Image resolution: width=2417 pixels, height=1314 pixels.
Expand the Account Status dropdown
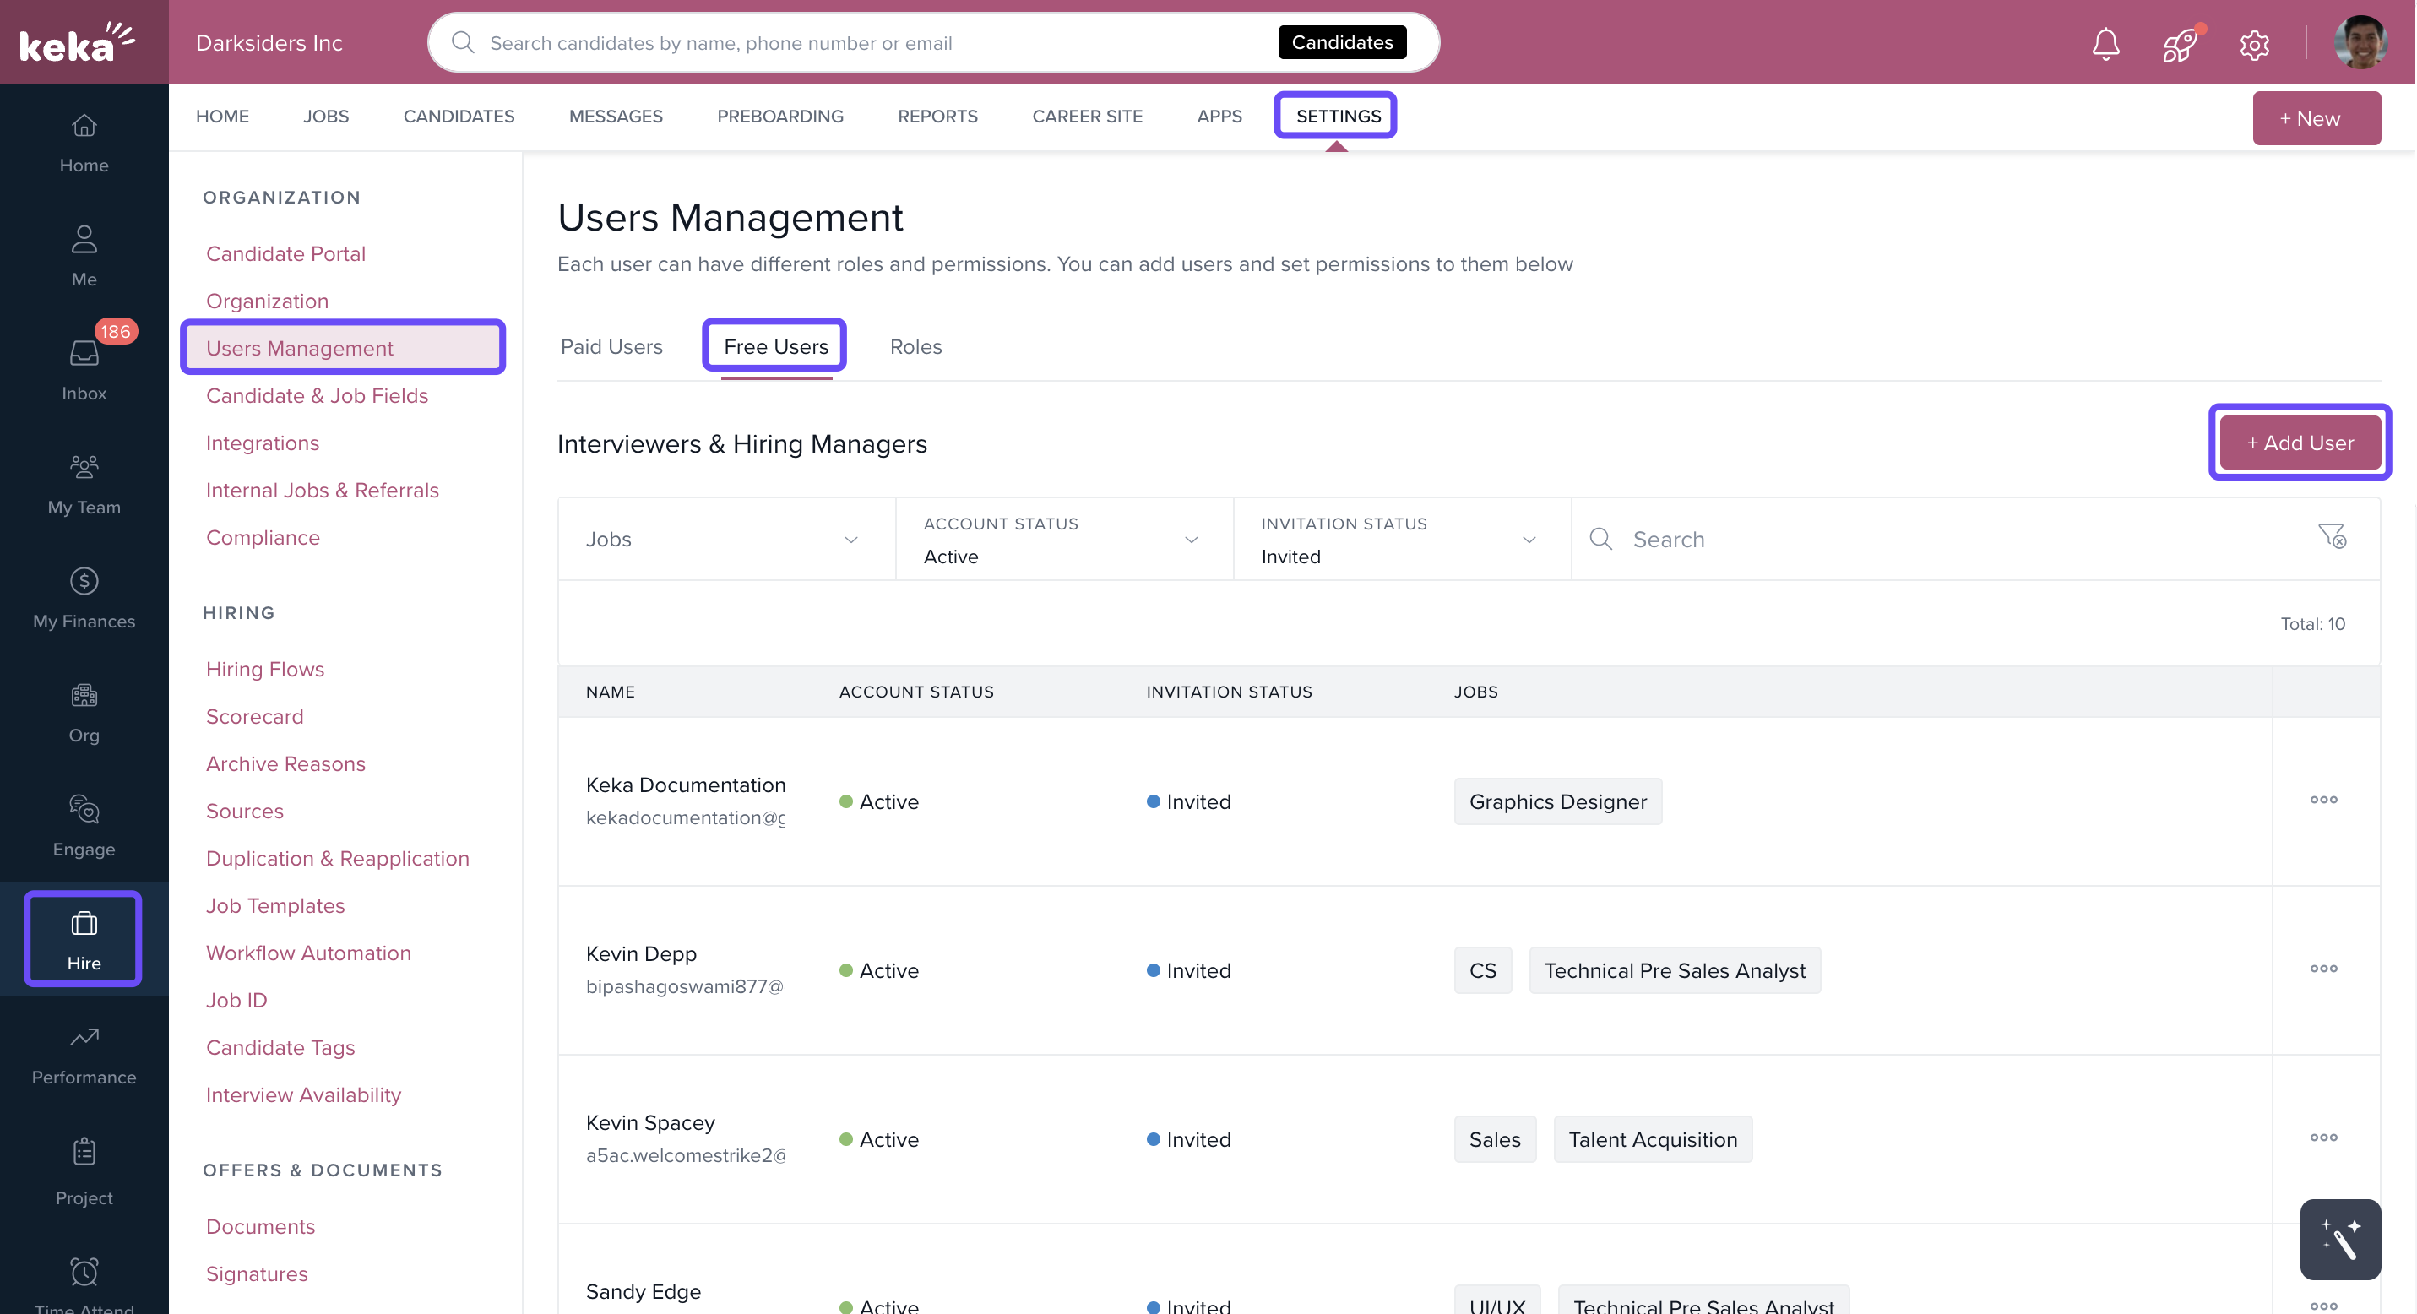[1063, 540]
